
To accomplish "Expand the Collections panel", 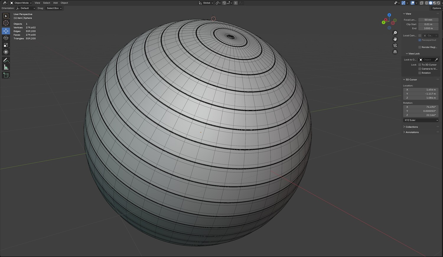I will (x=412, y=127).
